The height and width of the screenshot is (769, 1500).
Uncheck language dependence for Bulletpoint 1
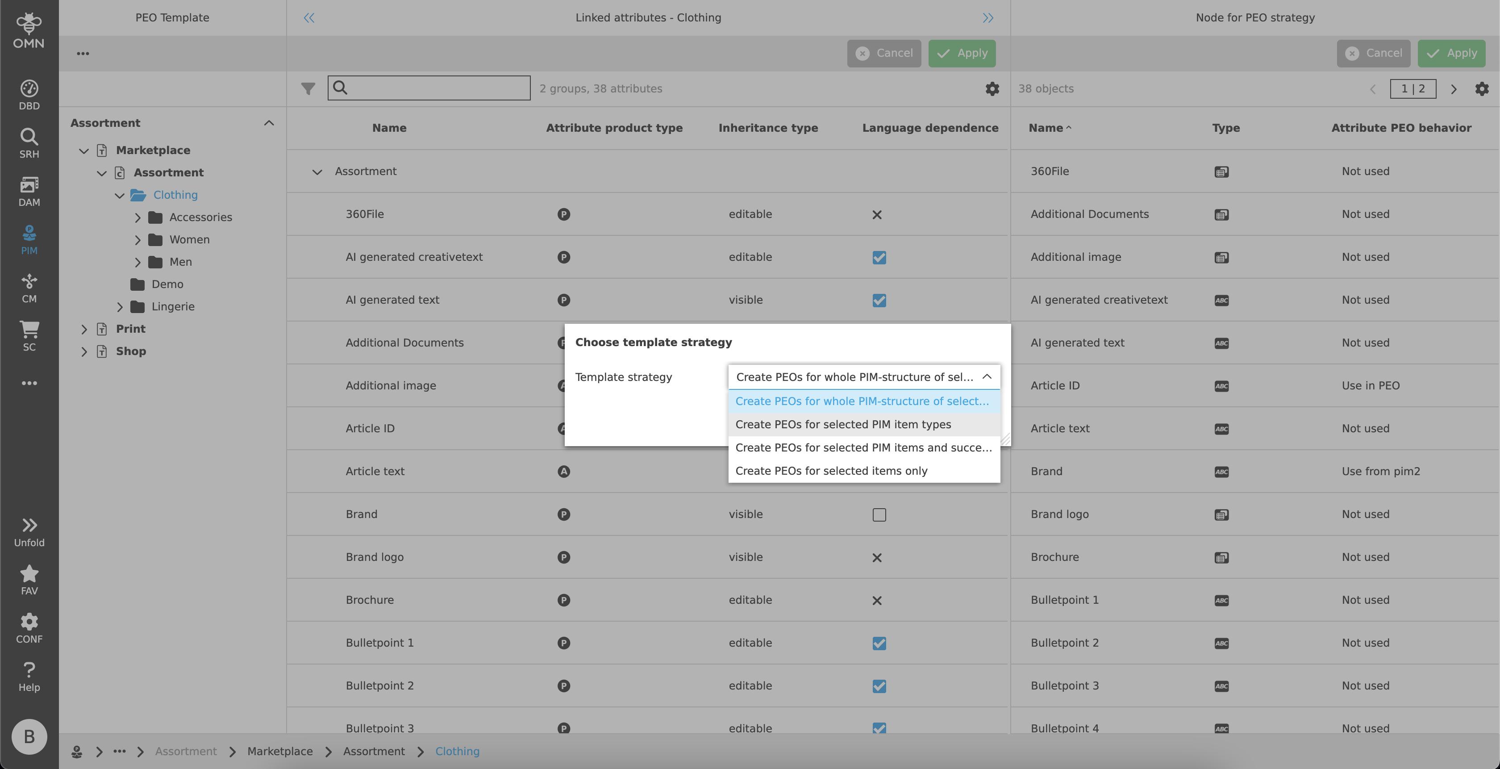coord(879,643)
